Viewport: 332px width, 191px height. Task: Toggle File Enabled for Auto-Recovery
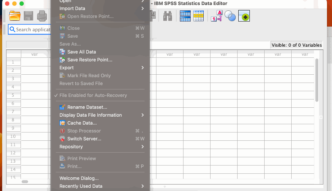coord(93,95)
